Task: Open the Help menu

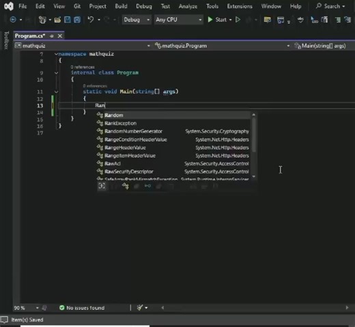Action: (x=296, y=6)
